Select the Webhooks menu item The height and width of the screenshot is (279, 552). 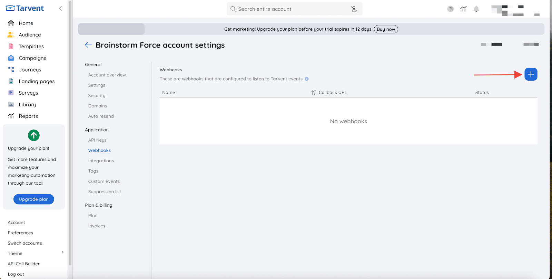pyautogui.click(x=99, y=151)
